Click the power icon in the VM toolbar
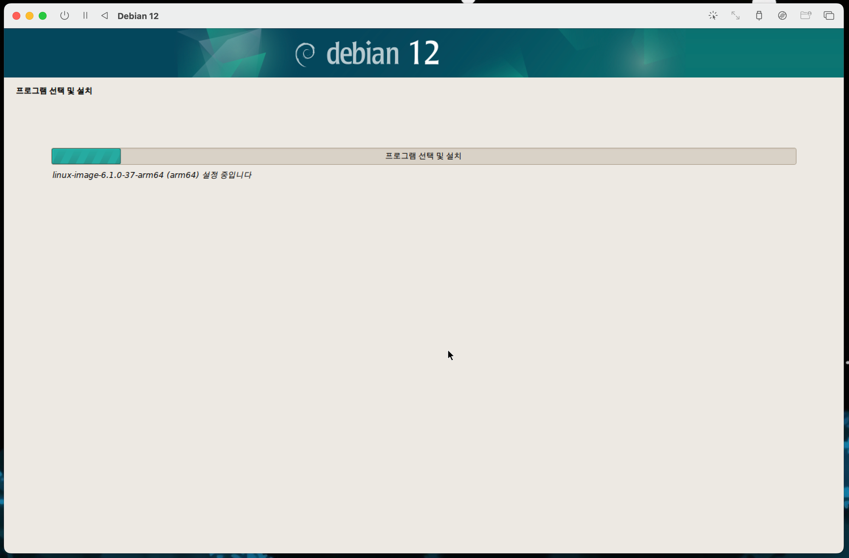The width and height of the screenshot is (849, 558). coord(65,16)
